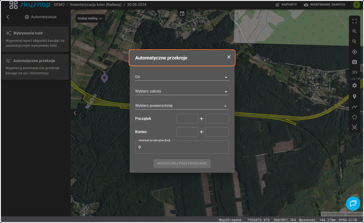
Task: Click the user avatar A
Action: pyautogui.click(x=356, y=5)
